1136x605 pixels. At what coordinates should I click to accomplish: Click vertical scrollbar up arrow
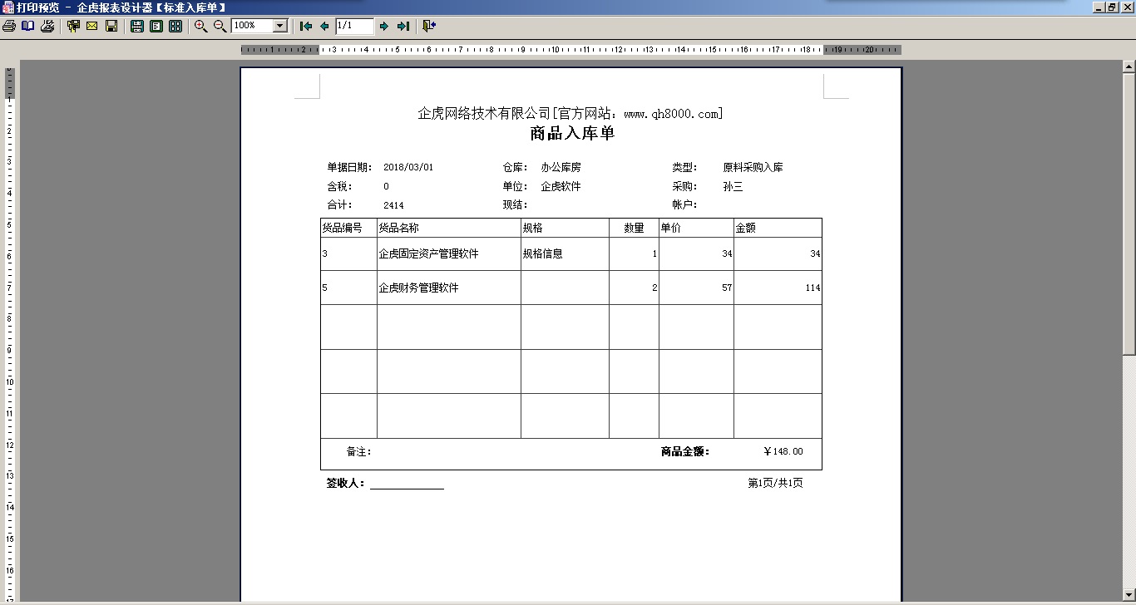click(1129, 66)
